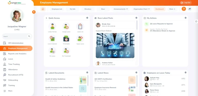Switch to the Directory tab
The width and height of the screenshot is (198, 96).
click(x=88, y=9)
